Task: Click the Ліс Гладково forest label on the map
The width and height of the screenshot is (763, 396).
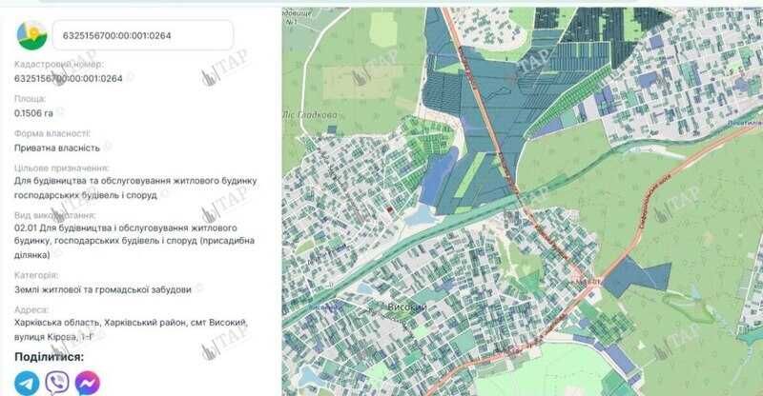Action: tap(310, 115)
